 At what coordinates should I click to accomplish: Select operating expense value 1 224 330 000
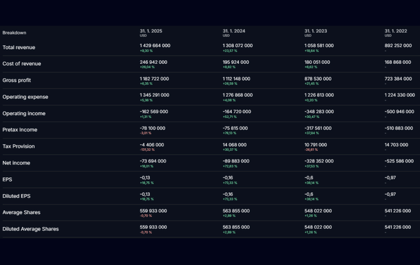(x=399, y=95)
